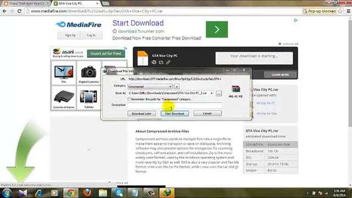Viewport: 352px width, 198px height.
Task: Click the browser address bar
Action: (164, 11)
